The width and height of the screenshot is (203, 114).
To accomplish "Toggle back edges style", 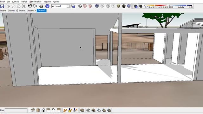I will (102, 6).
